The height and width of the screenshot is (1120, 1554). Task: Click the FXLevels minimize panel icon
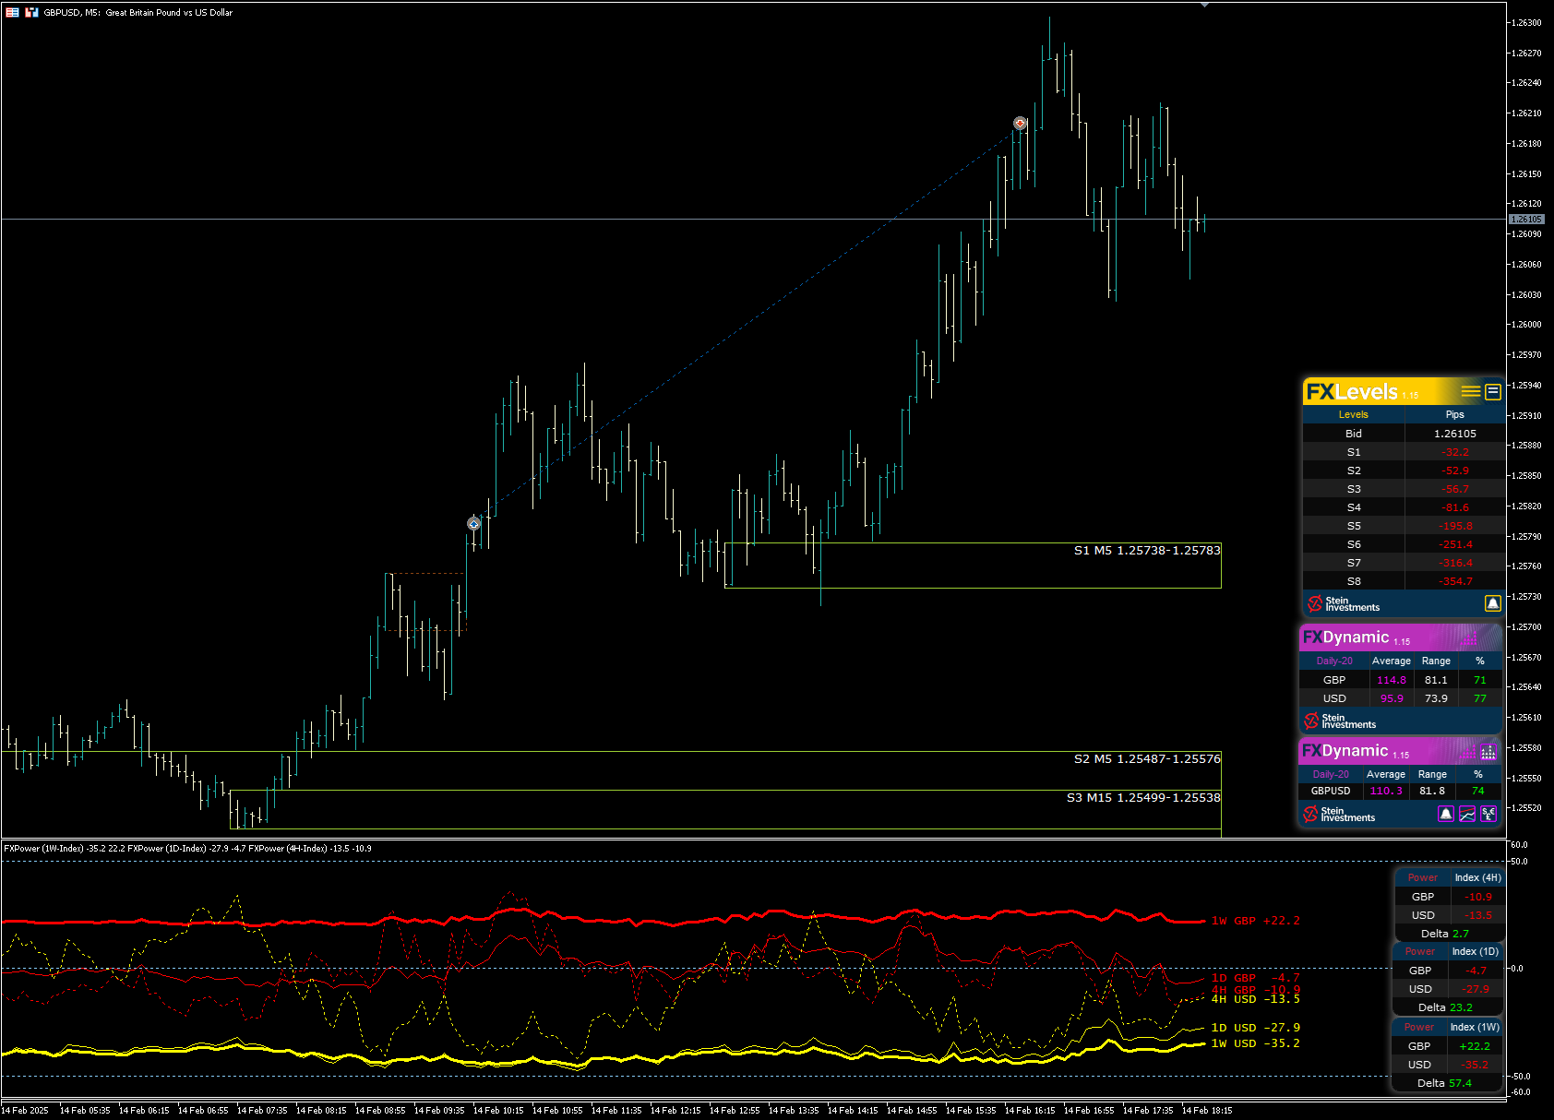point(1493,392)
